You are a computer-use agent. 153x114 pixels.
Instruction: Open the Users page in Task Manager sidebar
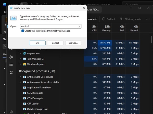coord(11,57)
